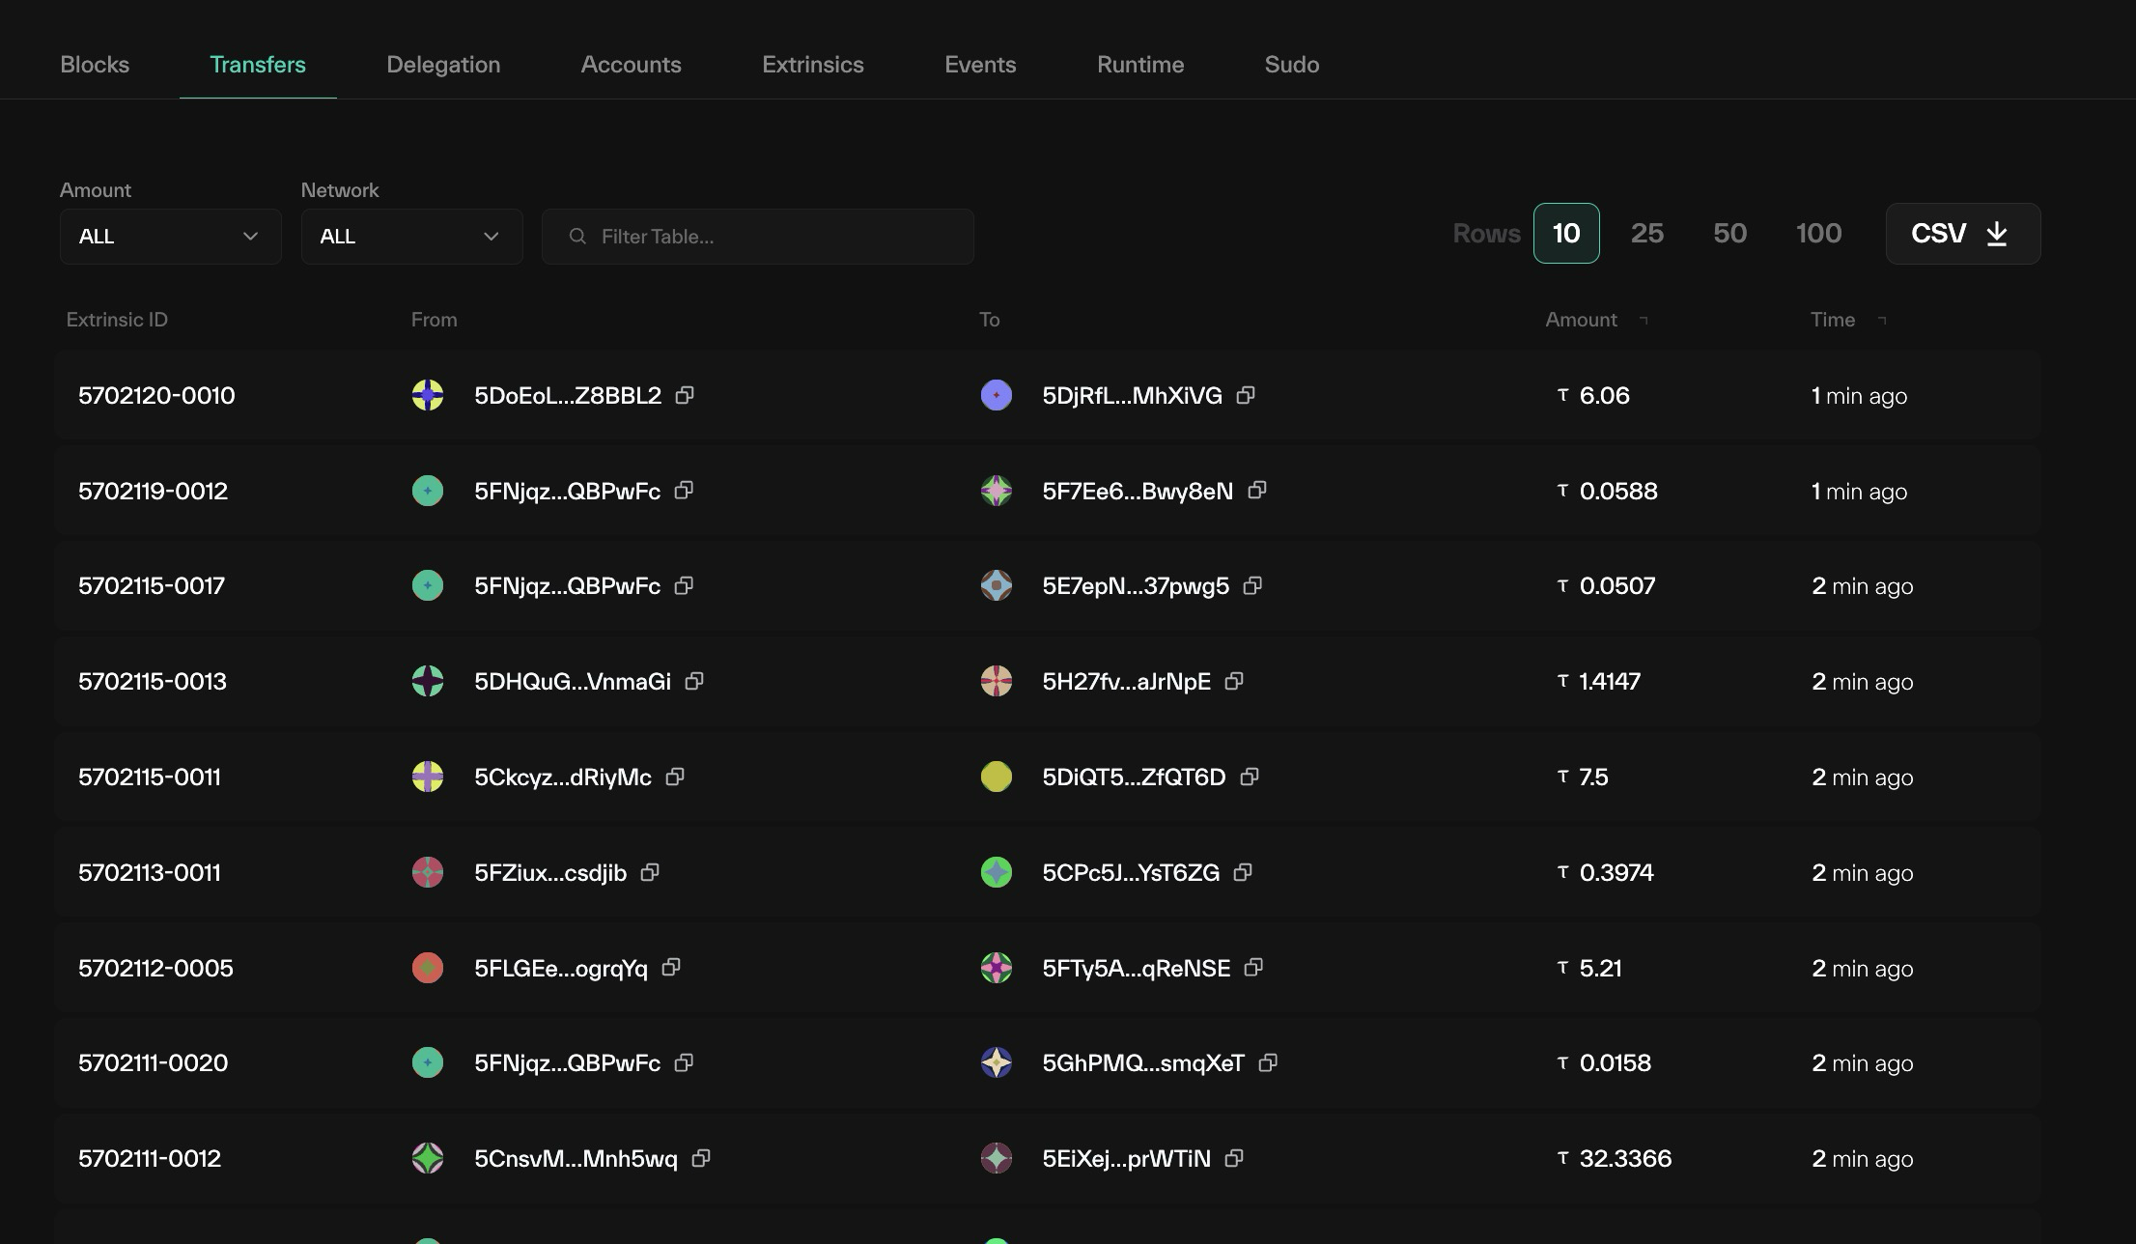Set rows per page to 100
Screen dimensions: 2136x1244
pos(1818,234)
